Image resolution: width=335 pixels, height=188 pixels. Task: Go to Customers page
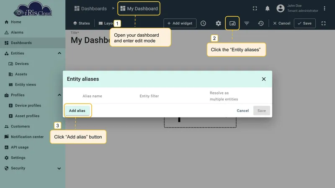click(33, 127)
